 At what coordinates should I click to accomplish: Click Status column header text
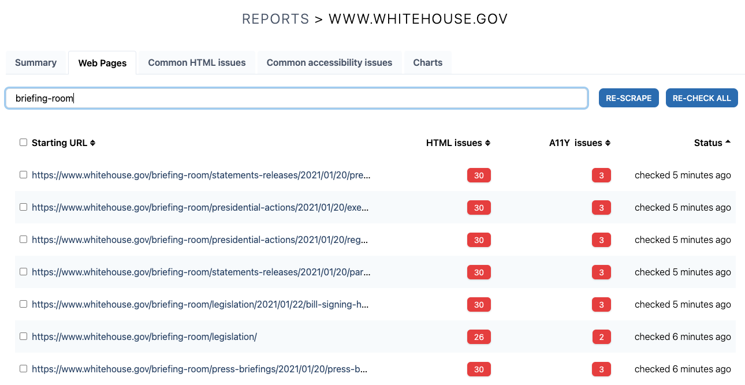(x=708, y=143)
